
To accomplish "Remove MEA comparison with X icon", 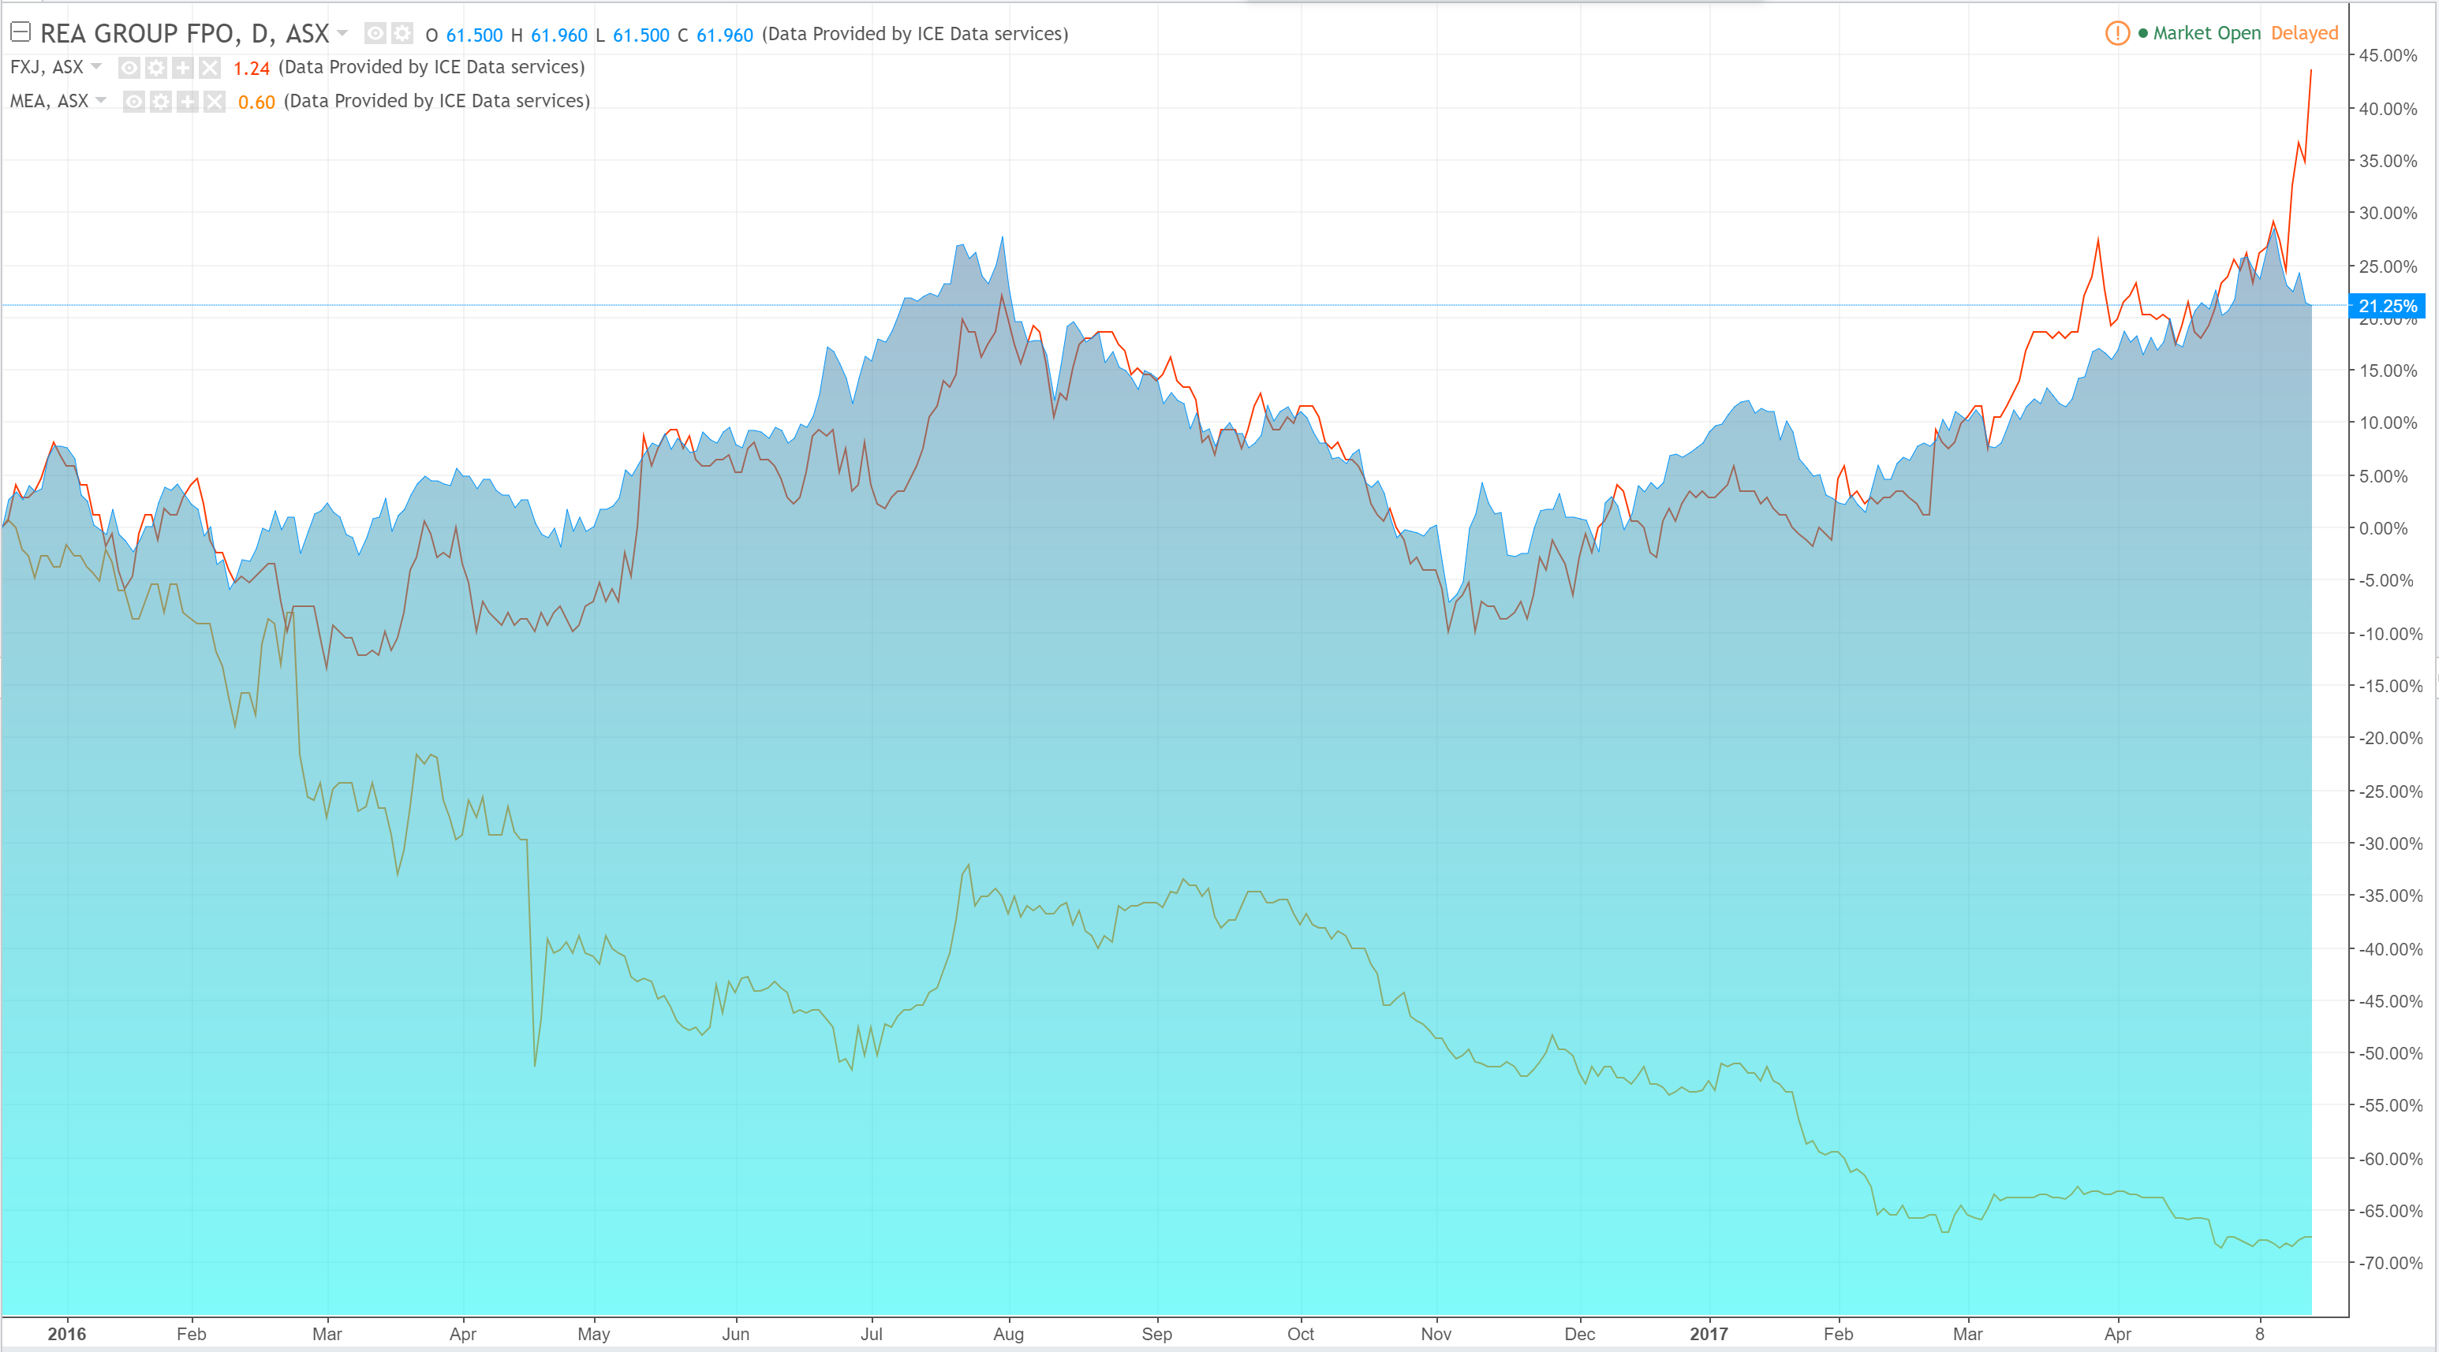I will pyautogui.click(x=215, y=101).
